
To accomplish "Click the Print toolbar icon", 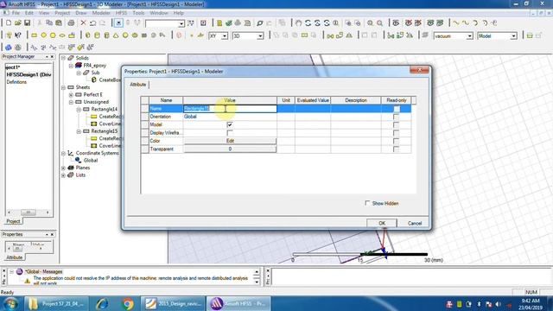I will click(x=71, y=23).
